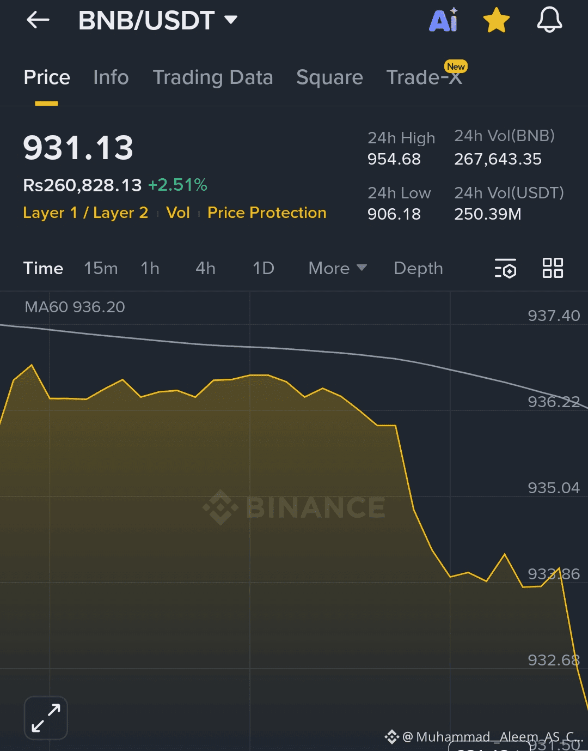Select the 15m chart interval
588x751 pixels.
coord(101,268)
